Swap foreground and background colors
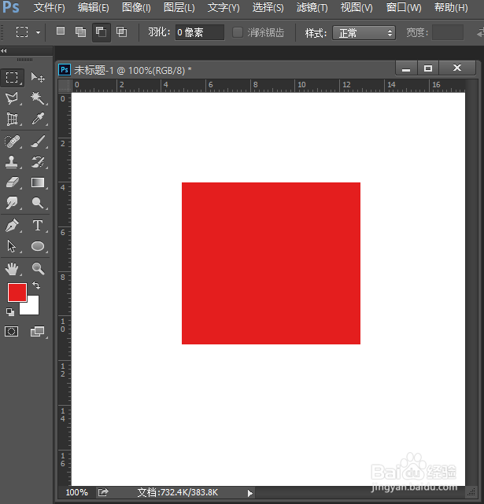 click(x=36, y=285)
